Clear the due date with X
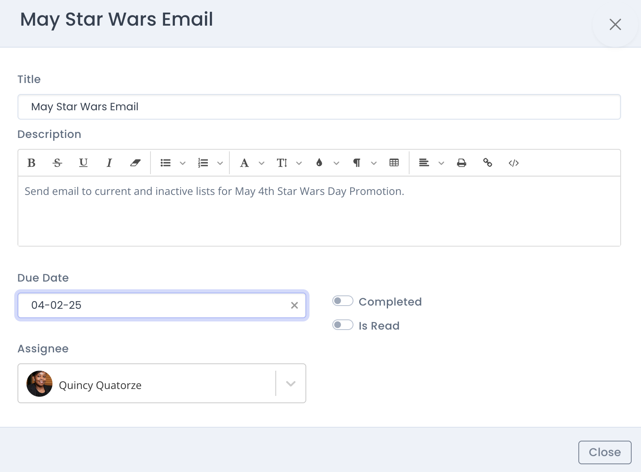Screen dimensions: 641x472 tap(294, 306)
